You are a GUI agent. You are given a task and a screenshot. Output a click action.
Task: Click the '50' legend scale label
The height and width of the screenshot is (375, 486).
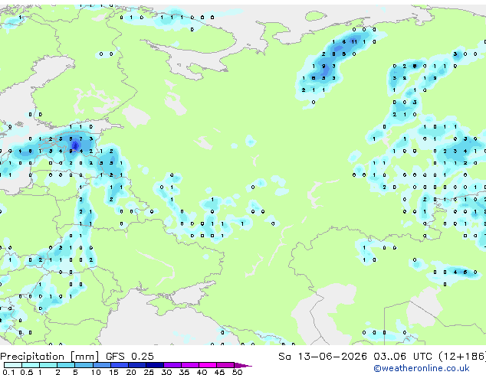pos(238,372)
